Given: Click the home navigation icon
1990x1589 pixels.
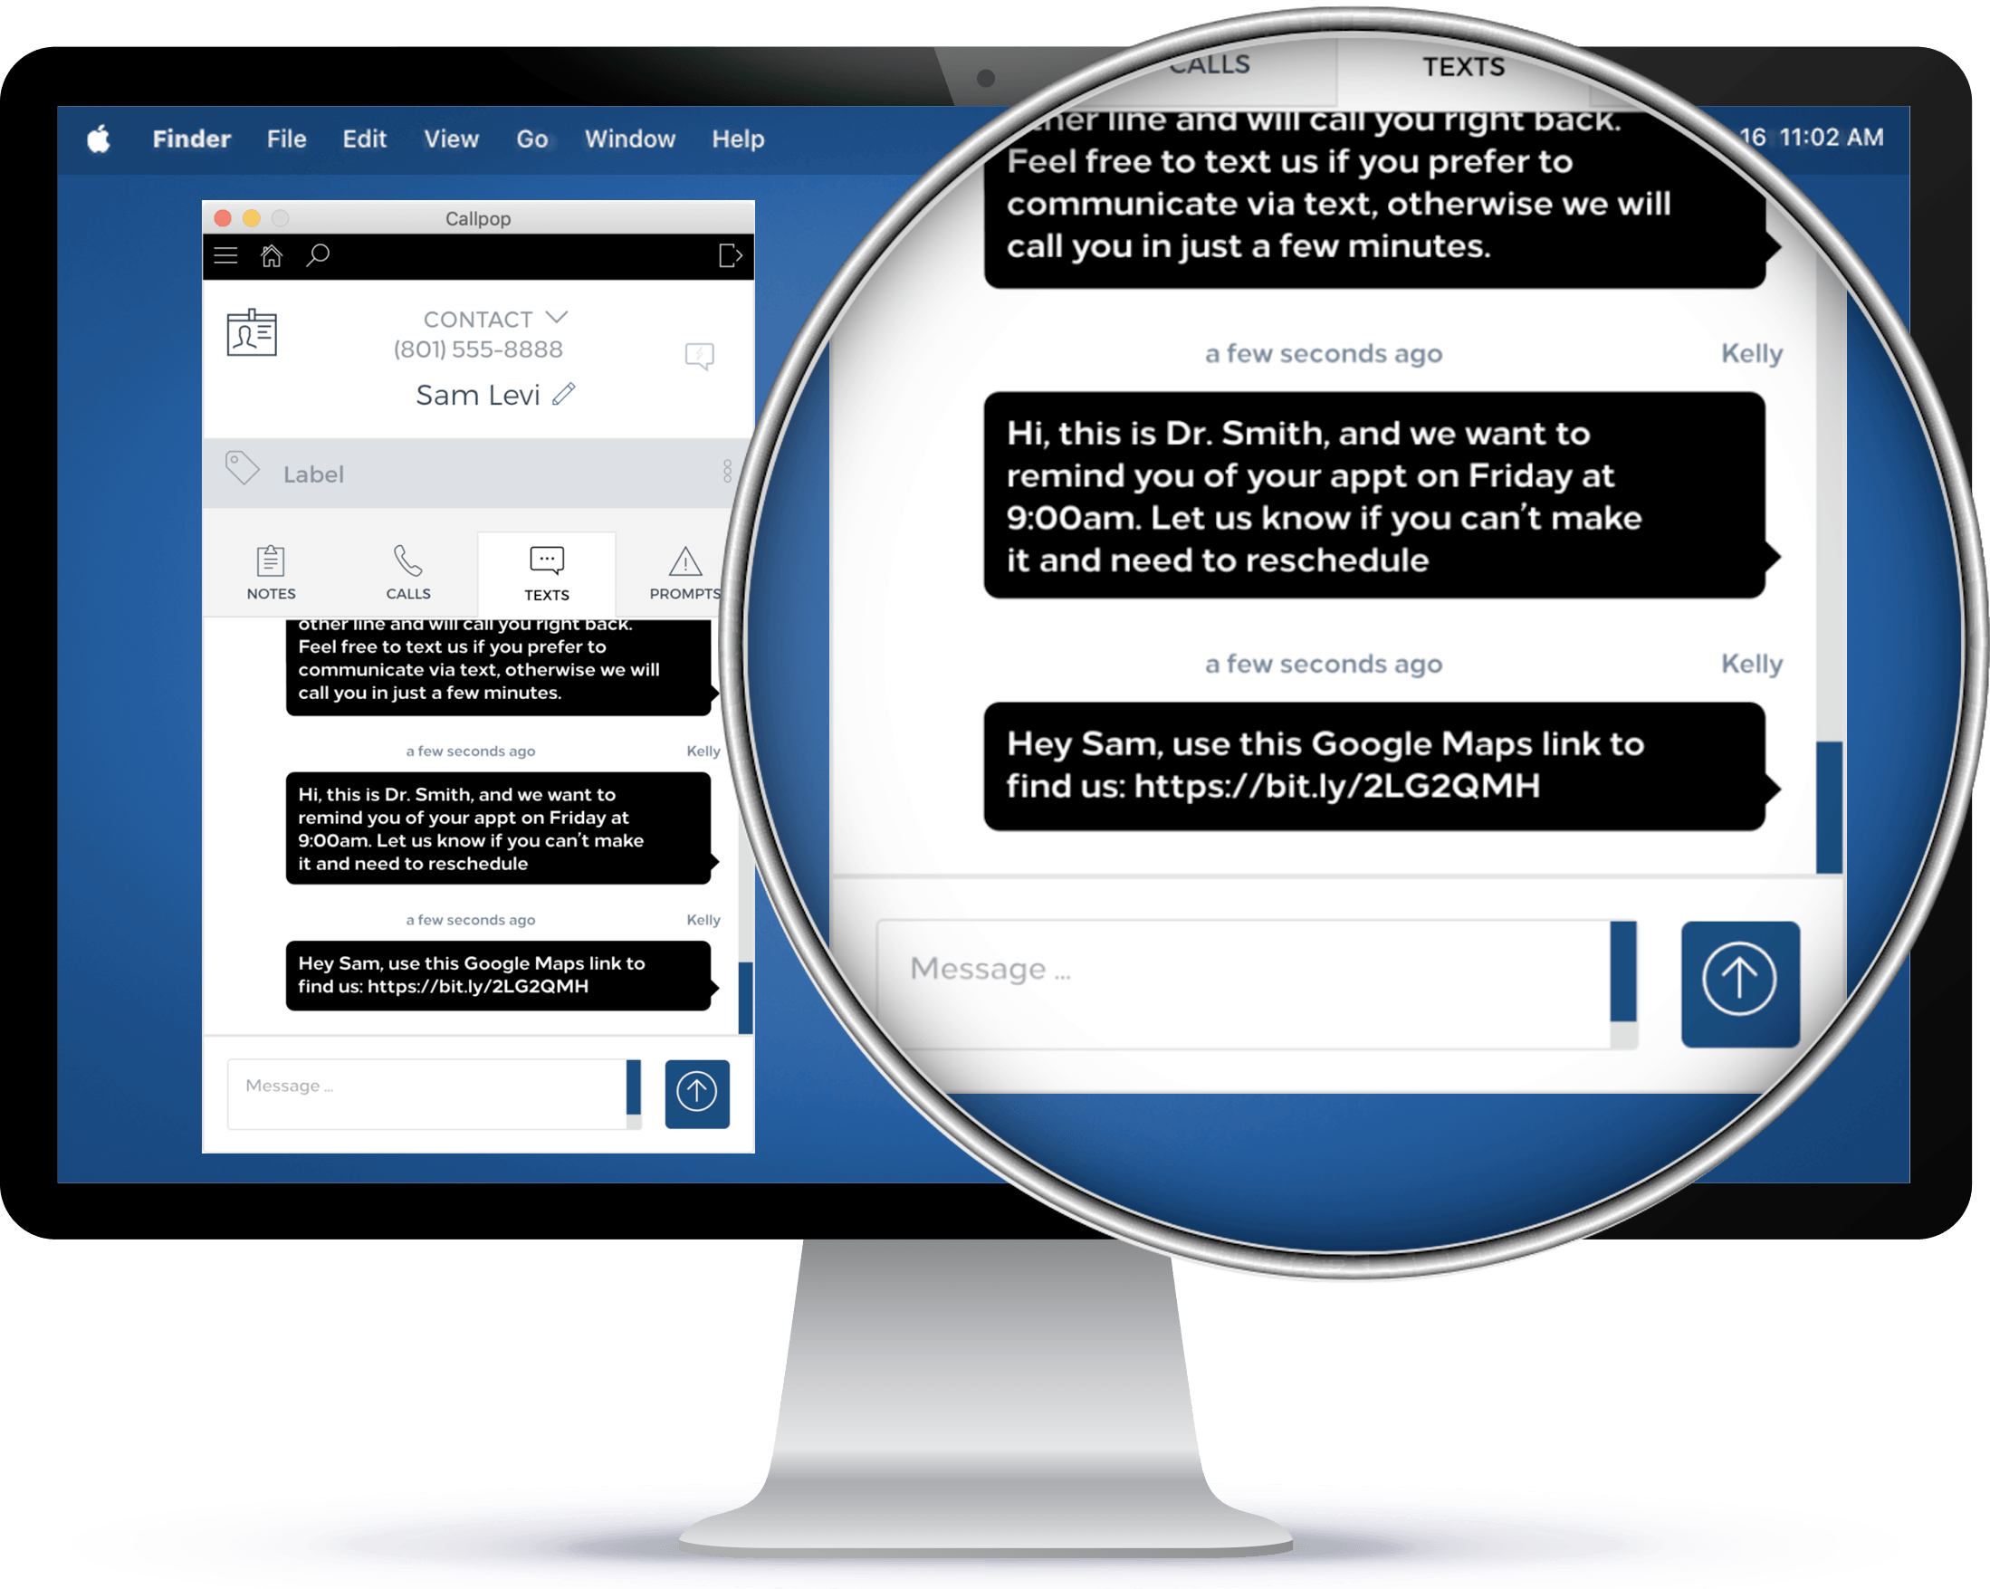Looking at the screenshot, I should [x=273, y=256].
